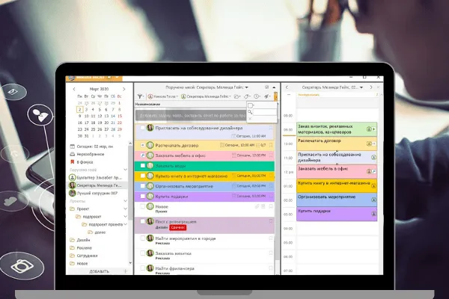This screenshot has width=449, height=299.
Task: Tick the checkbox for 'Заказать воды' task
Action: [141, 165]
